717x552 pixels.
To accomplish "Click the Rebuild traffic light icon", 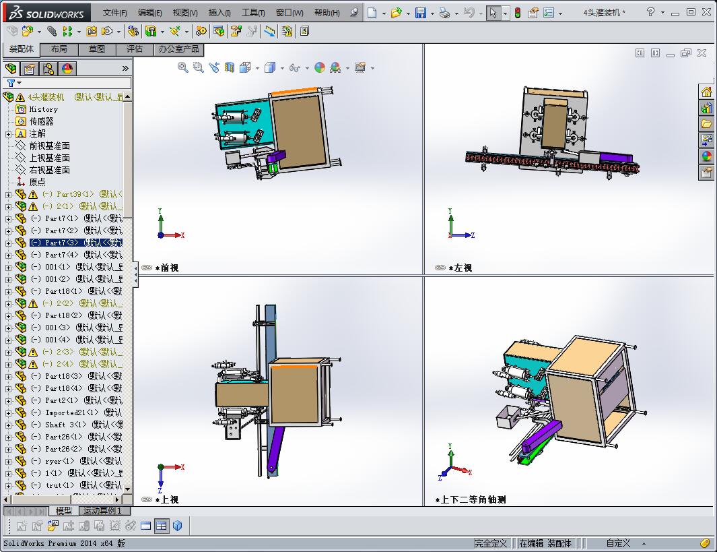I will coord(517,13).
